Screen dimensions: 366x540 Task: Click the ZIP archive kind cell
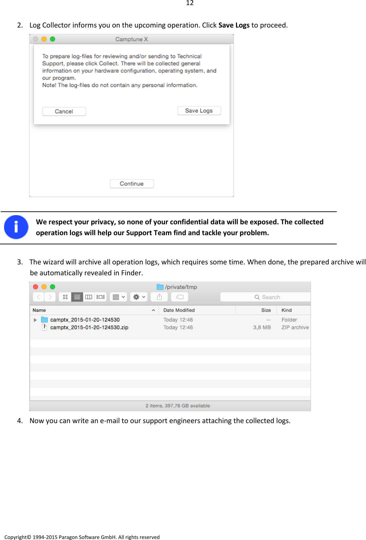click(x=295, y=328)
